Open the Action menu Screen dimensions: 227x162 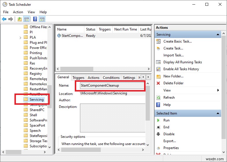(18, 12)
